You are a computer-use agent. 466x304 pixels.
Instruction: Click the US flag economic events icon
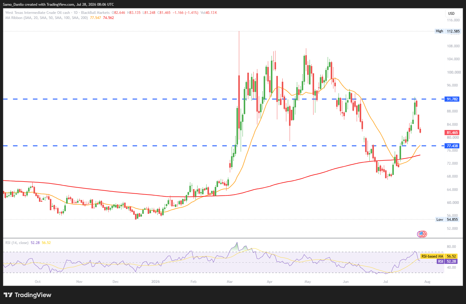click(x=422, y=234)
